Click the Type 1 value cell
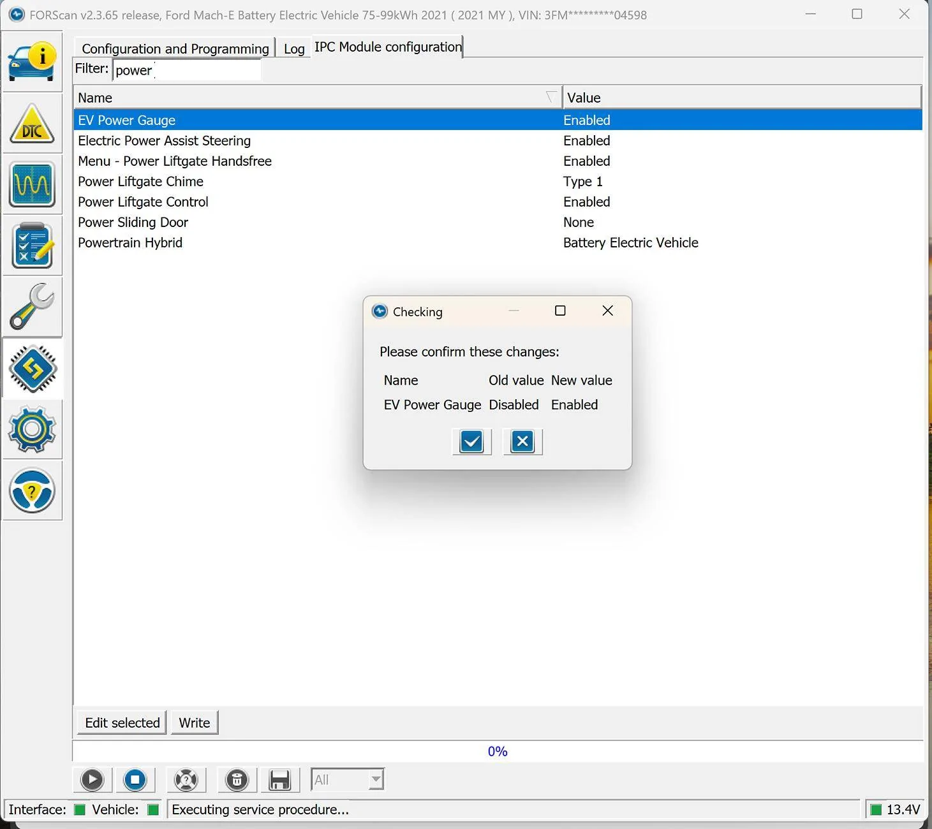Viewport: 932px width, 829px height. point(582,181)
